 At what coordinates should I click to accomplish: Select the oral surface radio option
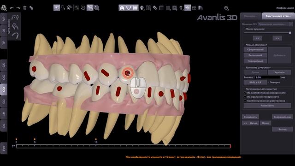[x=245, y=97]
